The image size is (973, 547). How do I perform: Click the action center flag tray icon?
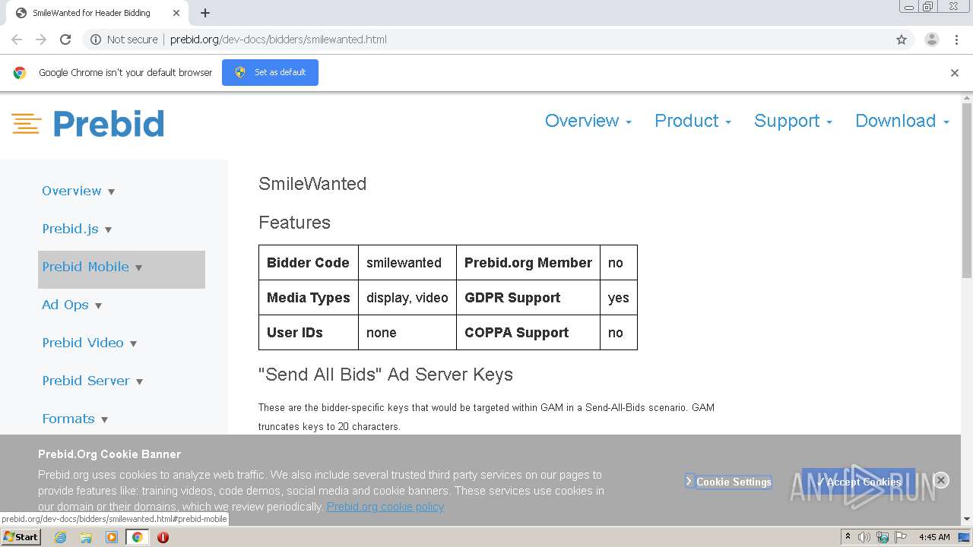tap(900, 537)
